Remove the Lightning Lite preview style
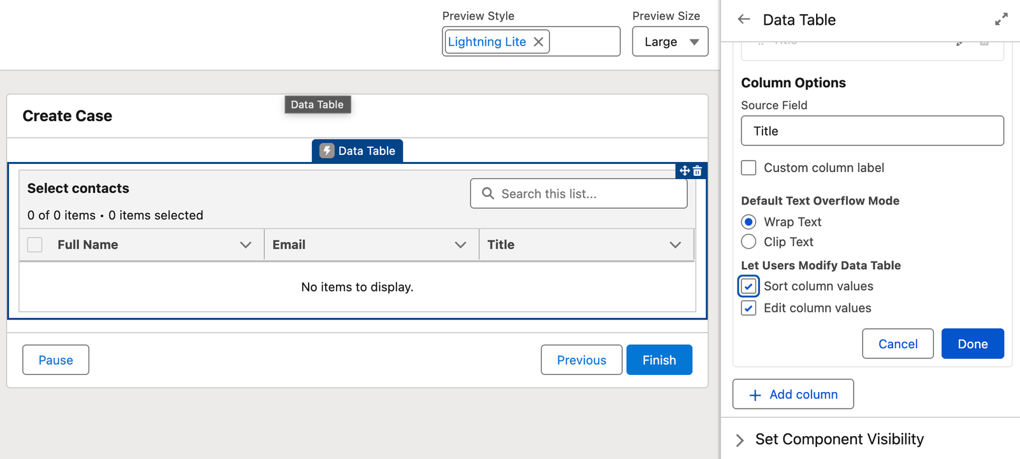The width and height of the screenshot is (1020, 459). click(x=539, y=41)
